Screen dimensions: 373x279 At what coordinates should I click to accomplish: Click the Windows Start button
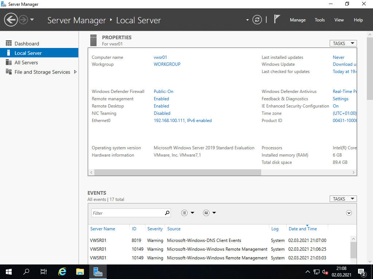click(x=9, y=271)
